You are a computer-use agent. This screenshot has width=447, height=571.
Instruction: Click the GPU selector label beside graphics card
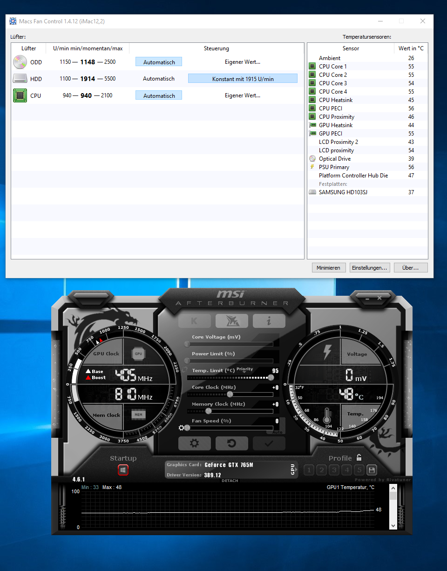point(293,469)
